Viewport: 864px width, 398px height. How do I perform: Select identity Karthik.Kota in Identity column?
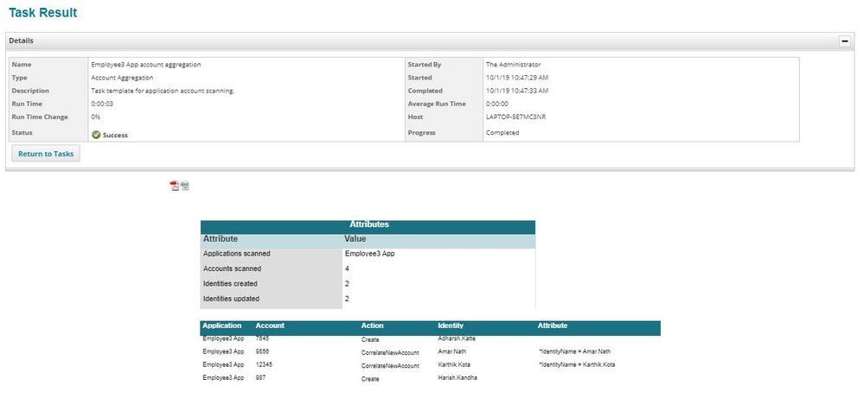coord(455,364)
